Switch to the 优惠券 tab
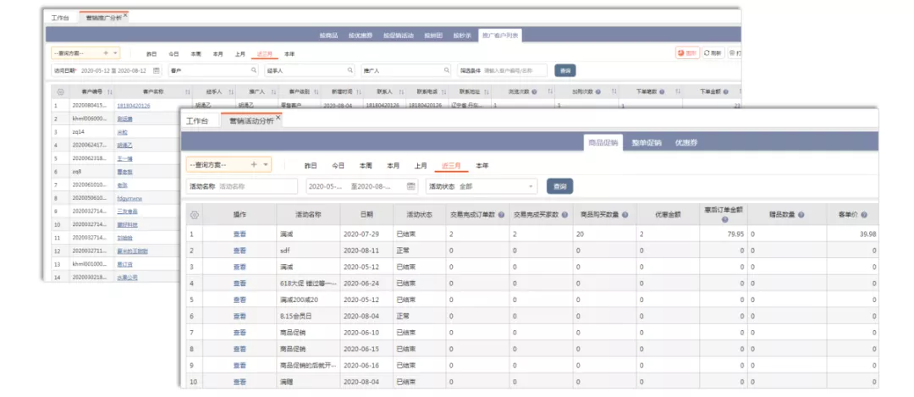This screenshot has width=914, height=397. [685, 142]
